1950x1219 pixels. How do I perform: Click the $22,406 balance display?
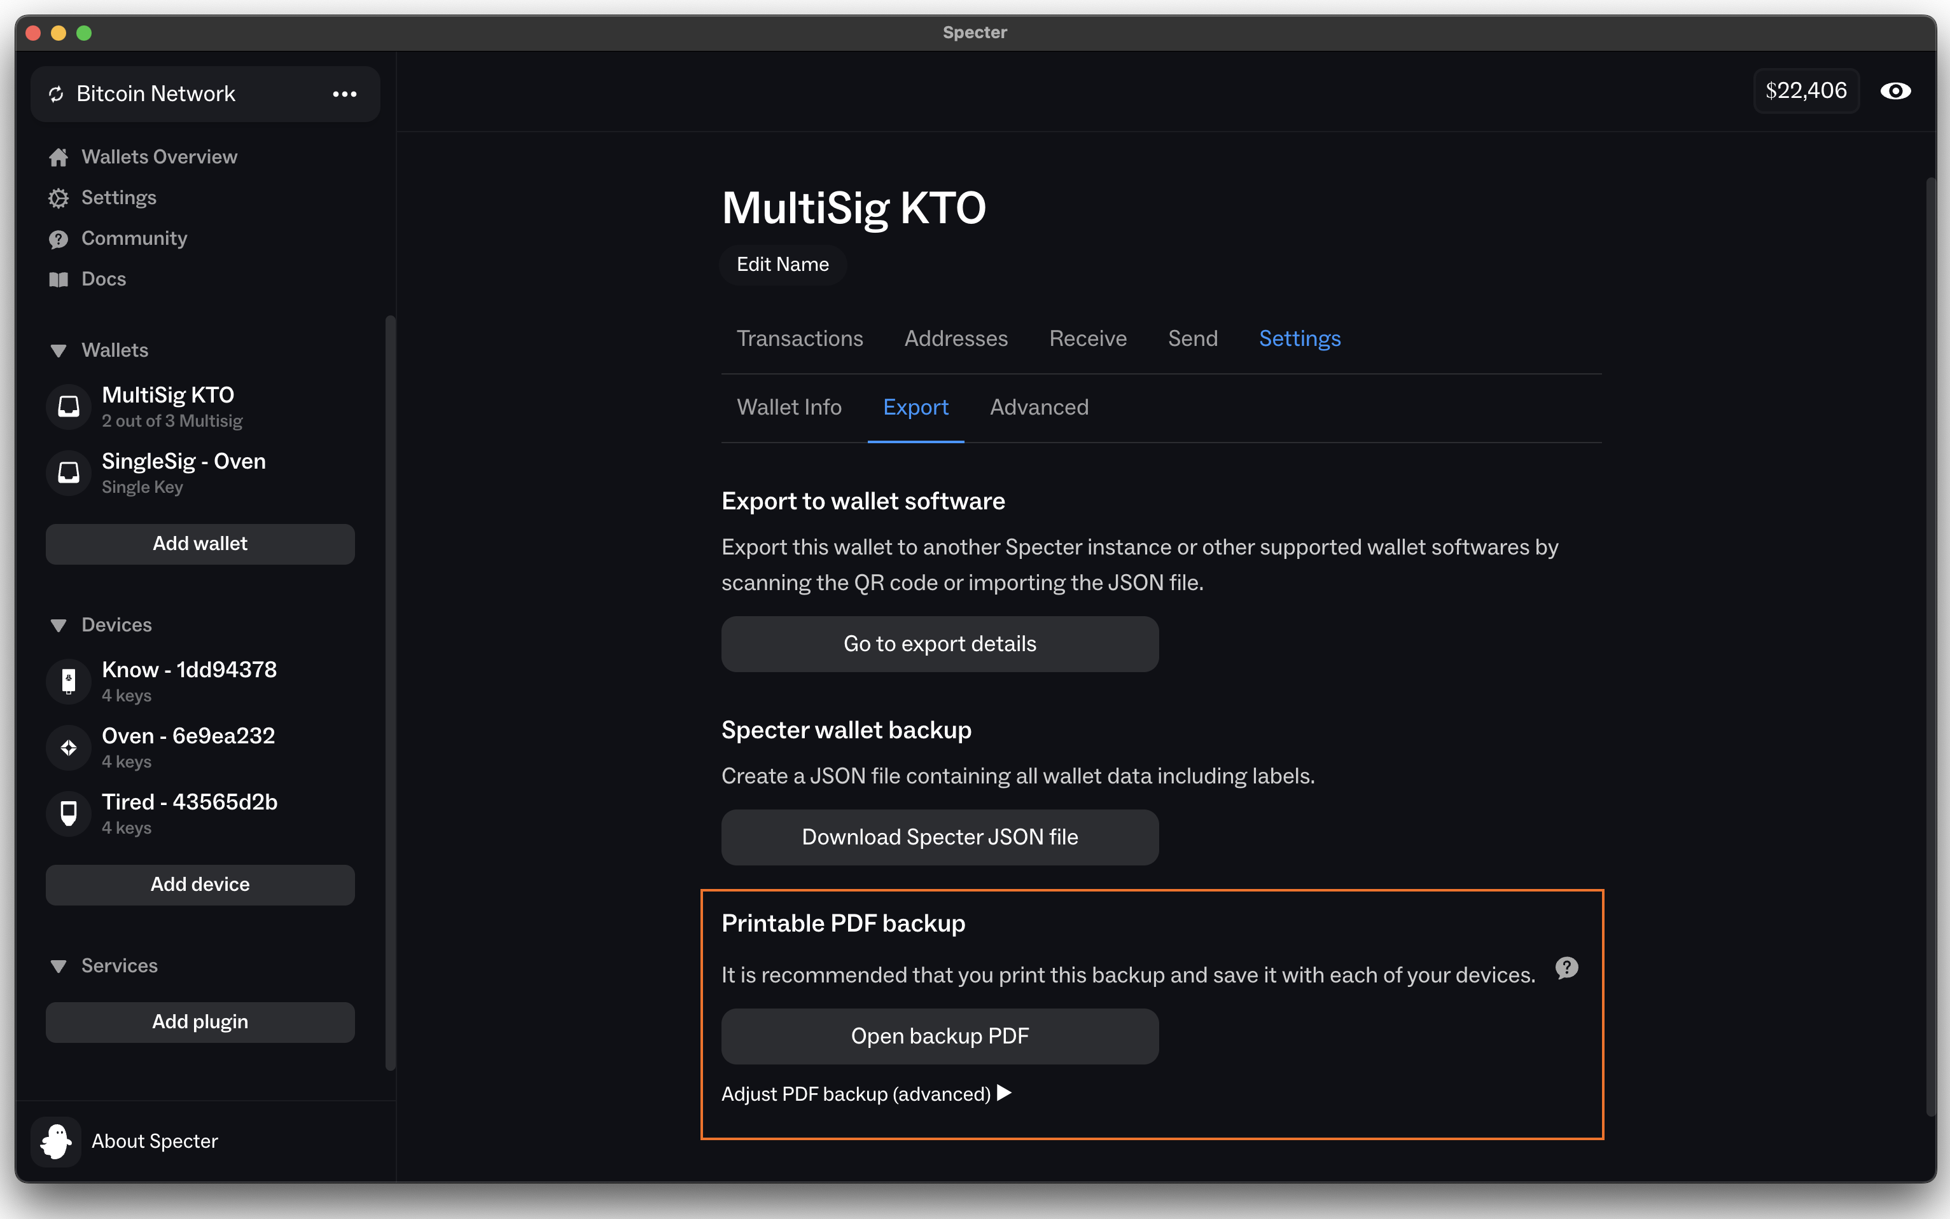tap(1806, 91)
